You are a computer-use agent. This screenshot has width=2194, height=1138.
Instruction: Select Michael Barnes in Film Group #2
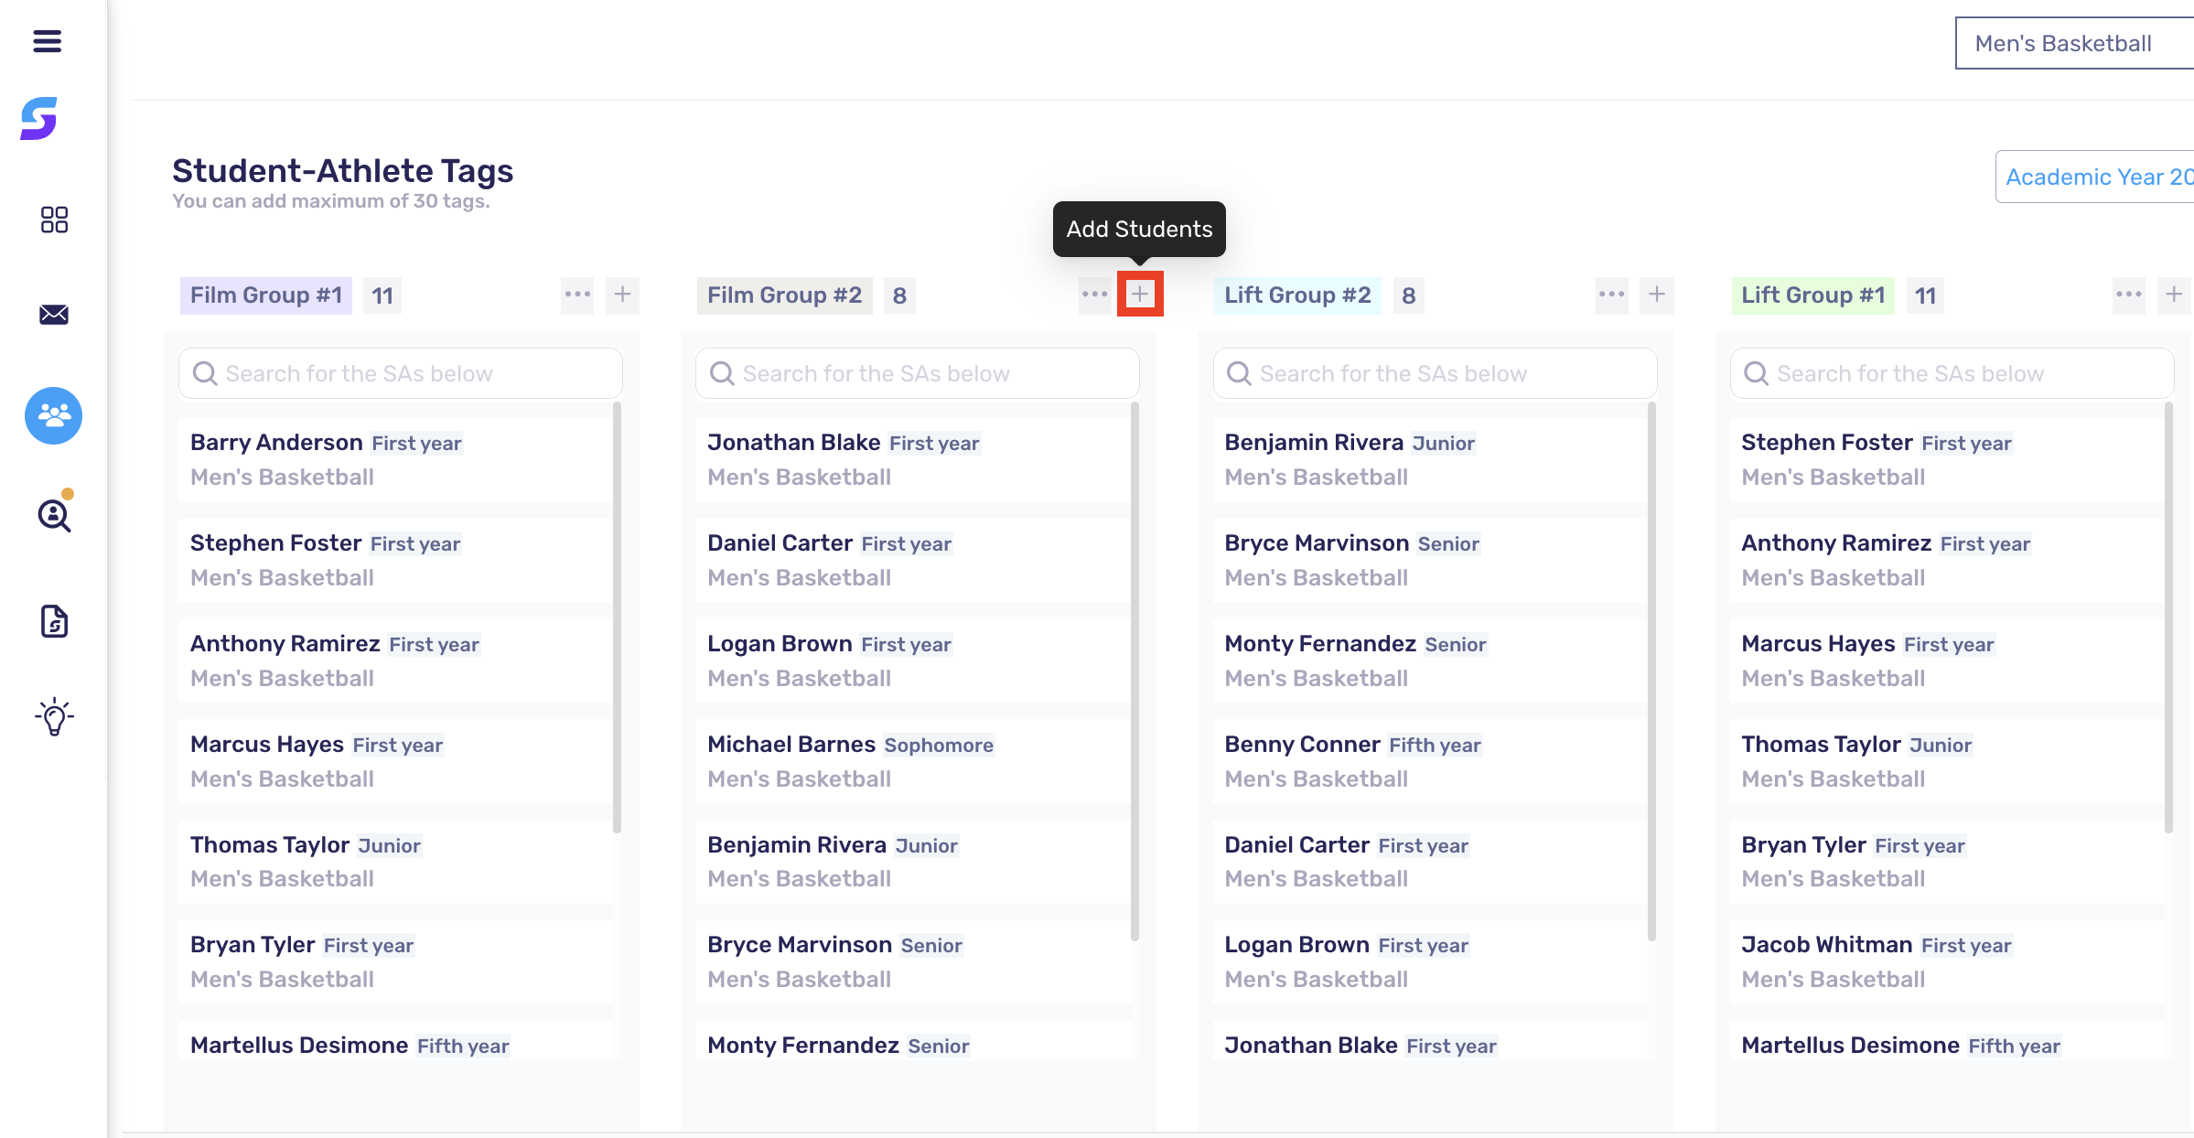(912, 761)
